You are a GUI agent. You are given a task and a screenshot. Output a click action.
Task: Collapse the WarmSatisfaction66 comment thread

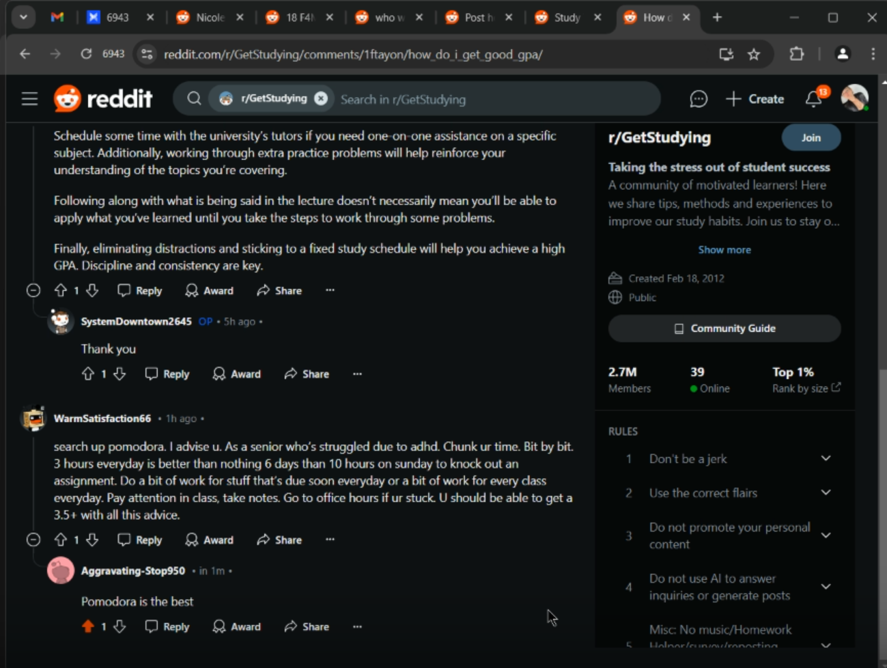(33, 540)
